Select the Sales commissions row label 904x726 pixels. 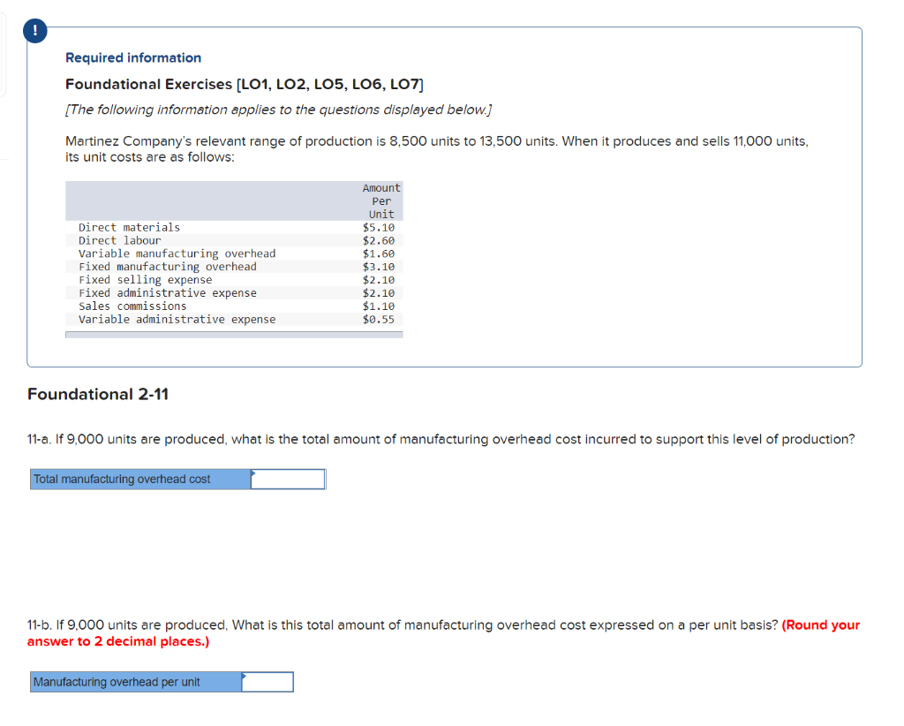click(132, 306)
